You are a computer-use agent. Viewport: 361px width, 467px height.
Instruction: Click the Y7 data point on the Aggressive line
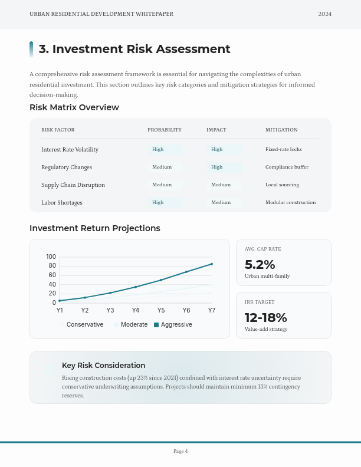212,264
